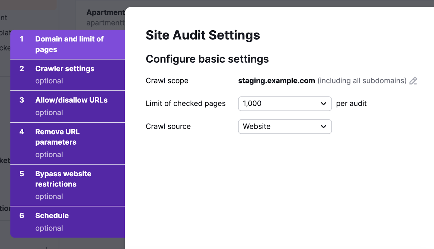Click the step 4 number badge

pyautogui.click(x=22, y=132)
